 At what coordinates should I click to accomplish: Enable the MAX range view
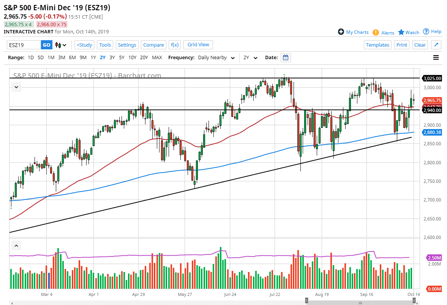click(157, 57)
